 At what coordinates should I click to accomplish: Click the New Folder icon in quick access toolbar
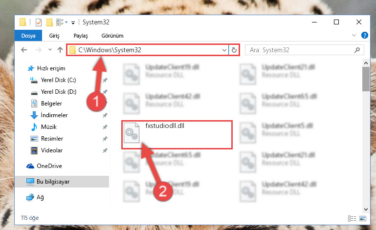[x=49, y=22]
